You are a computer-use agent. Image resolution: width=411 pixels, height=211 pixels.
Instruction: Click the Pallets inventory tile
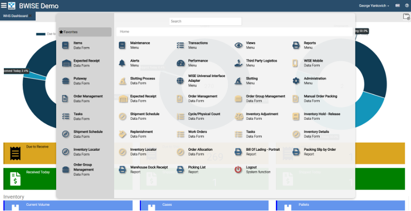(341, 205)
